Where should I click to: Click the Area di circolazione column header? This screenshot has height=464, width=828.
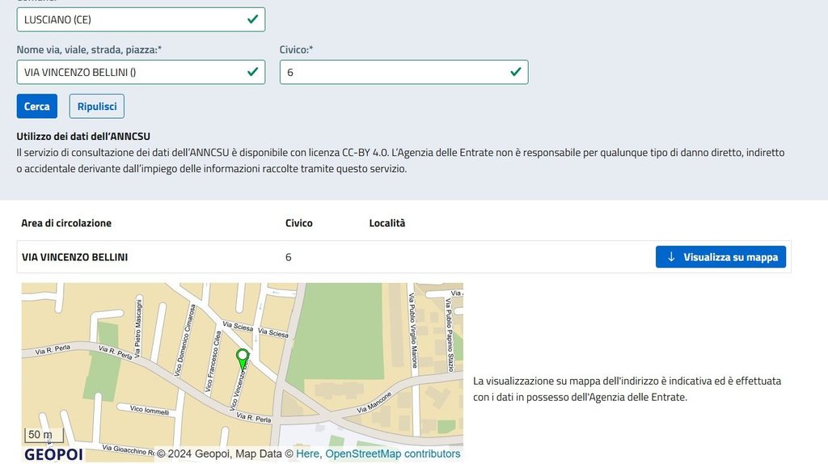click(x=66, y=223)
